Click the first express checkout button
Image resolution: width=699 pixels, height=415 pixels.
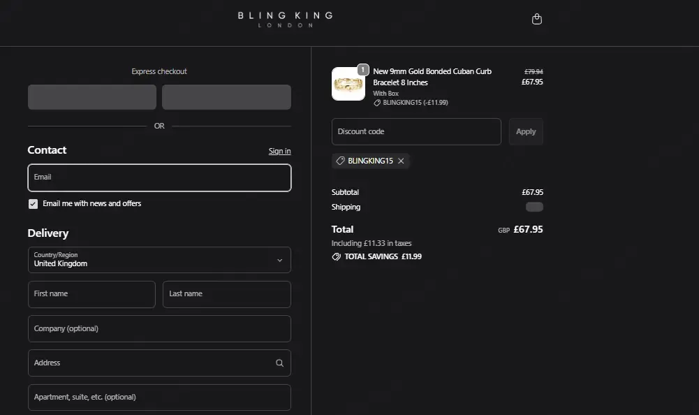coord(92,97)
